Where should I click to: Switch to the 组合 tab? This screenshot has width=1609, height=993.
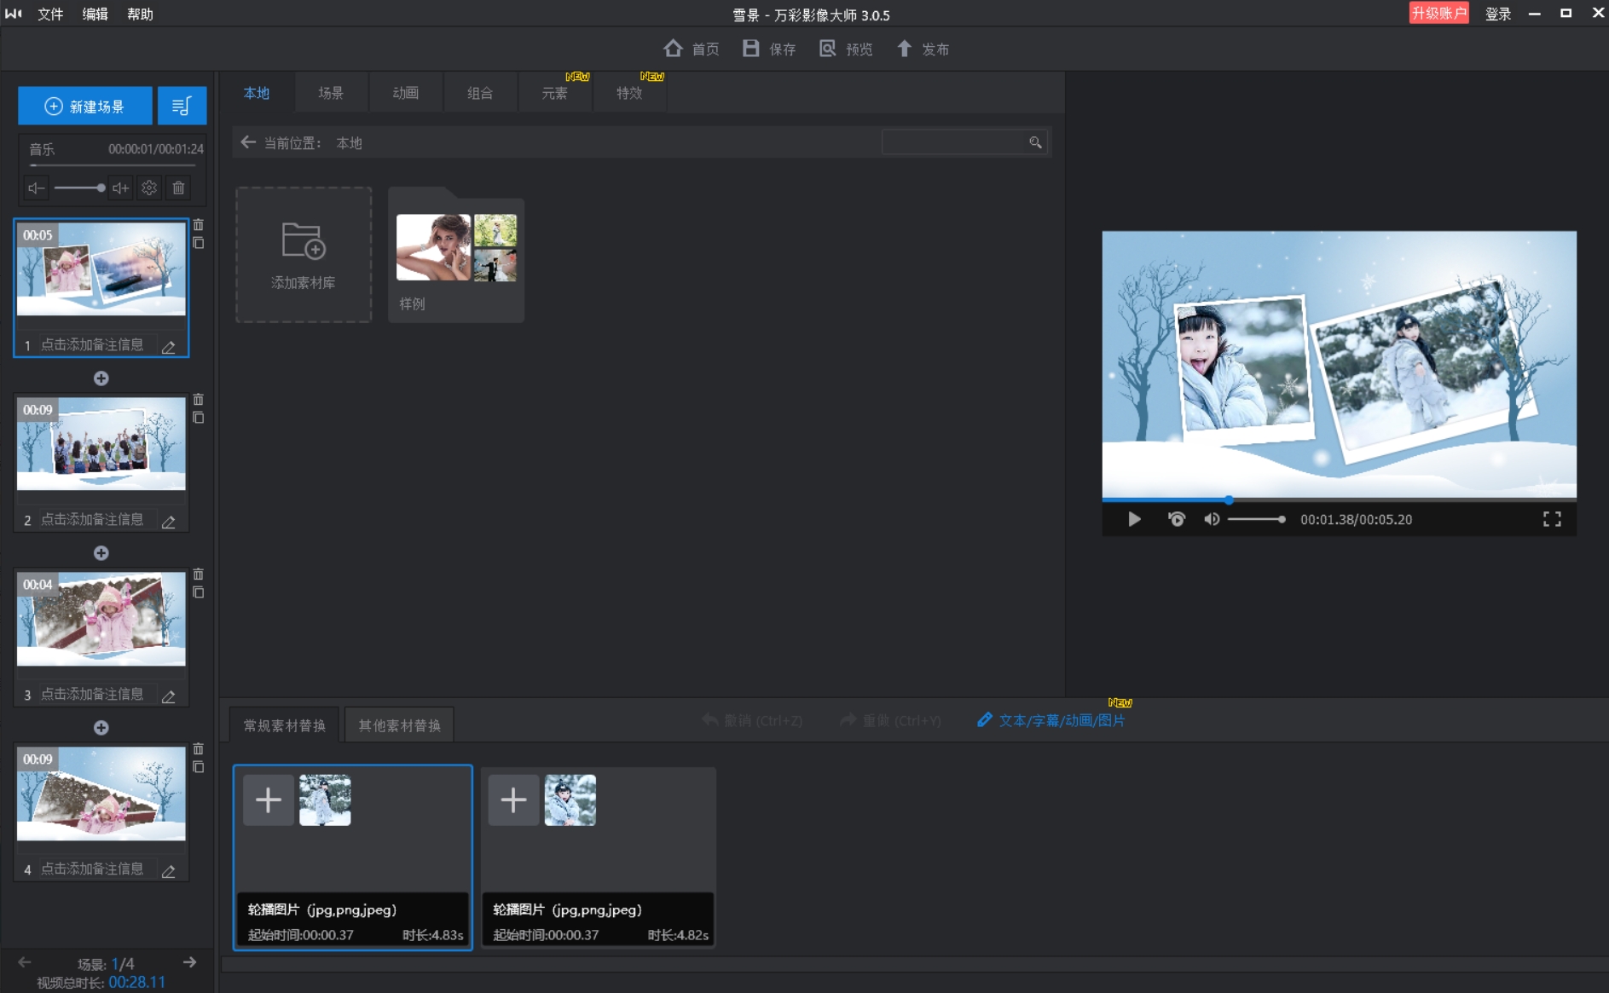tap(480, 93)
